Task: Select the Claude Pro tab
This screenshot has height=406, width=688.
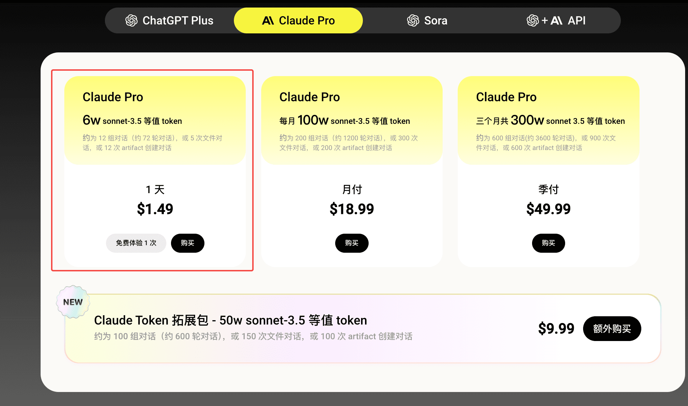Action: click(298, 20)
